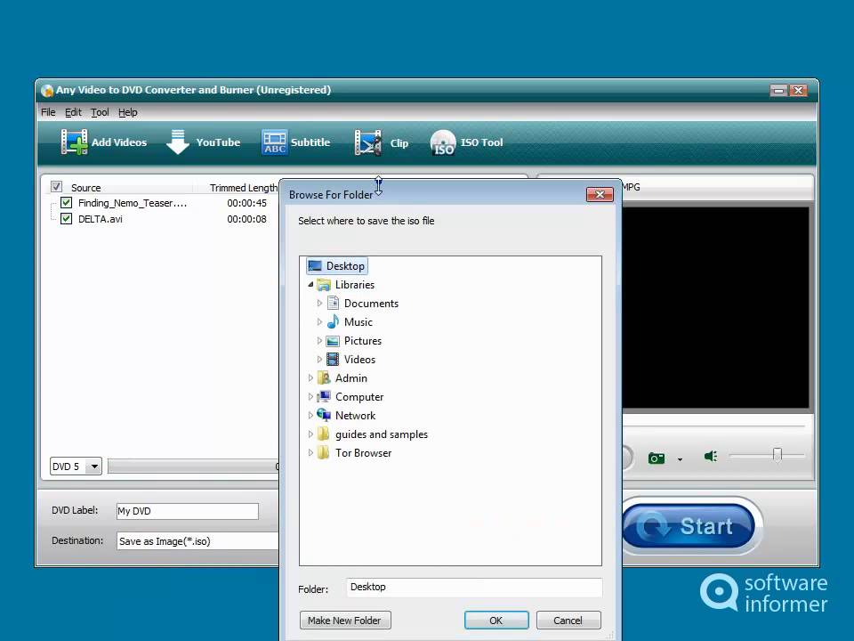Cancel the Browse For Folder dialog
This screenshot has height=641, width=854.
pos(568,621)
